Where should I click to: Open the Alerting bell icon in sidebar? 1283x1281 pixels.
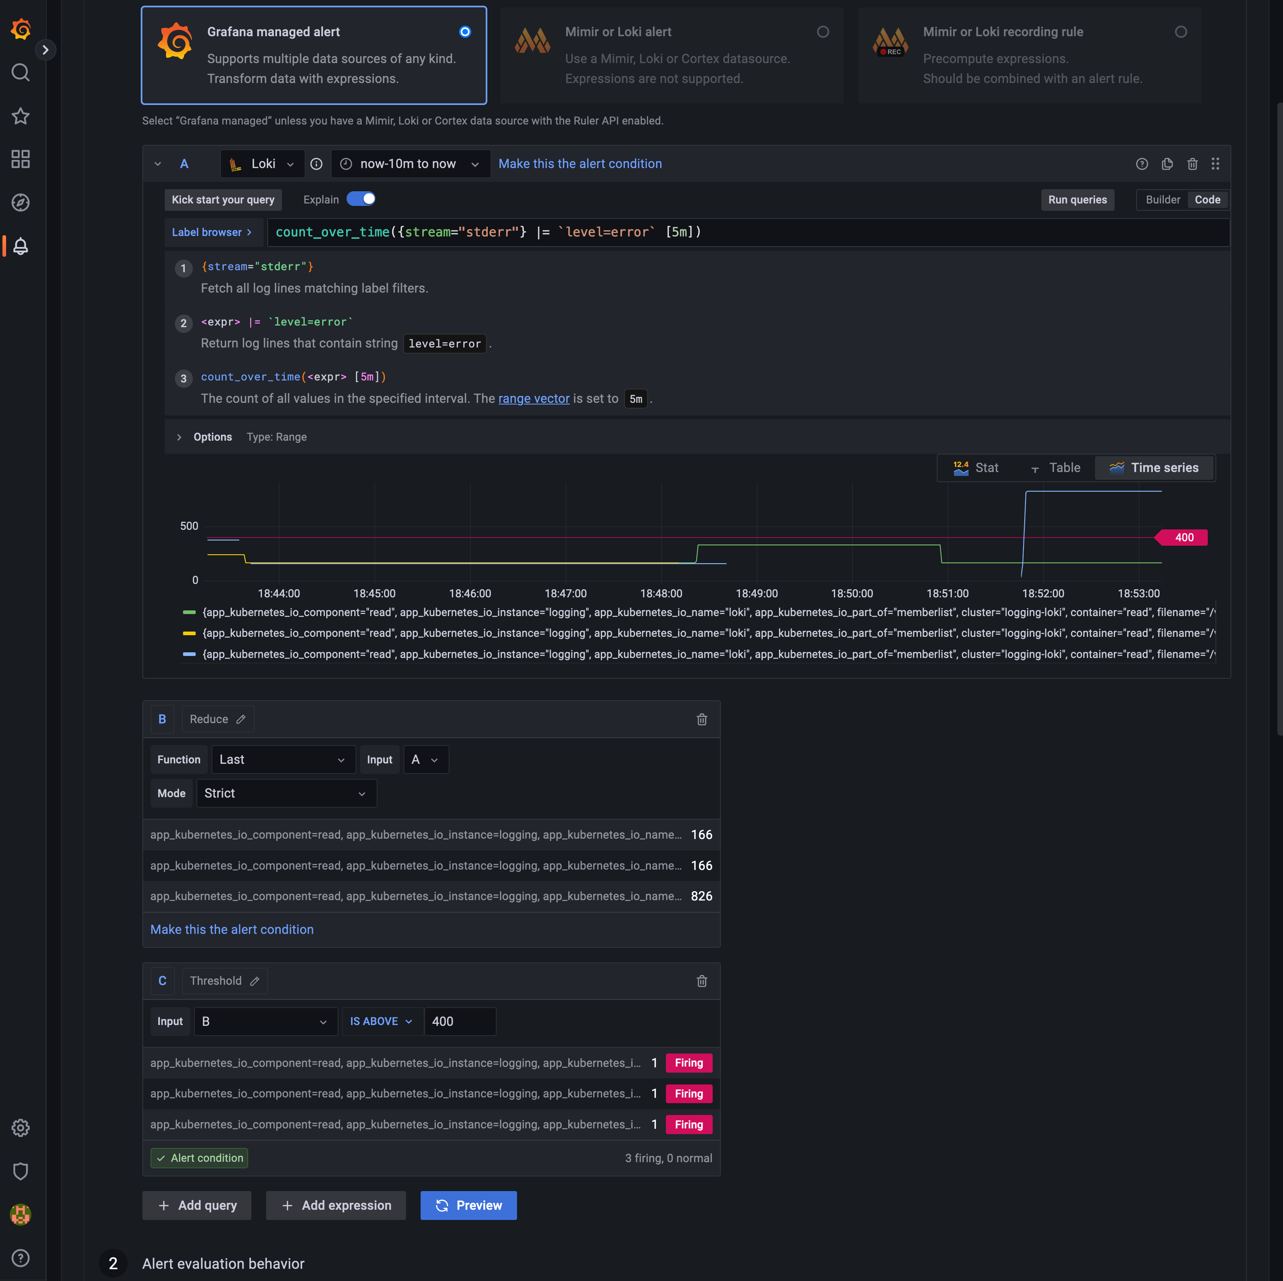[21, 247]
